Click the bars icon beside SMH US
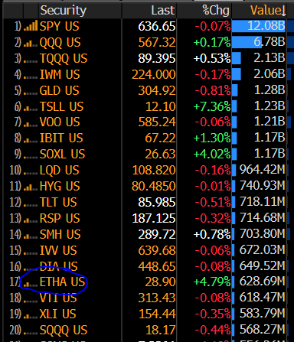Screen dimensions: 294x342 pos(31,234)
